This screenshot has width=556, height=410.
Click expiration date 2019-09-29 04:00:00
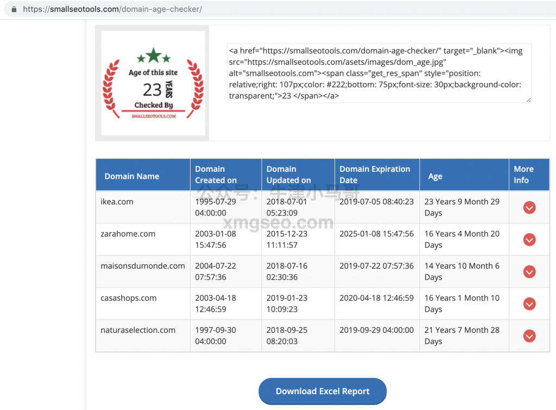click(377, 330)
